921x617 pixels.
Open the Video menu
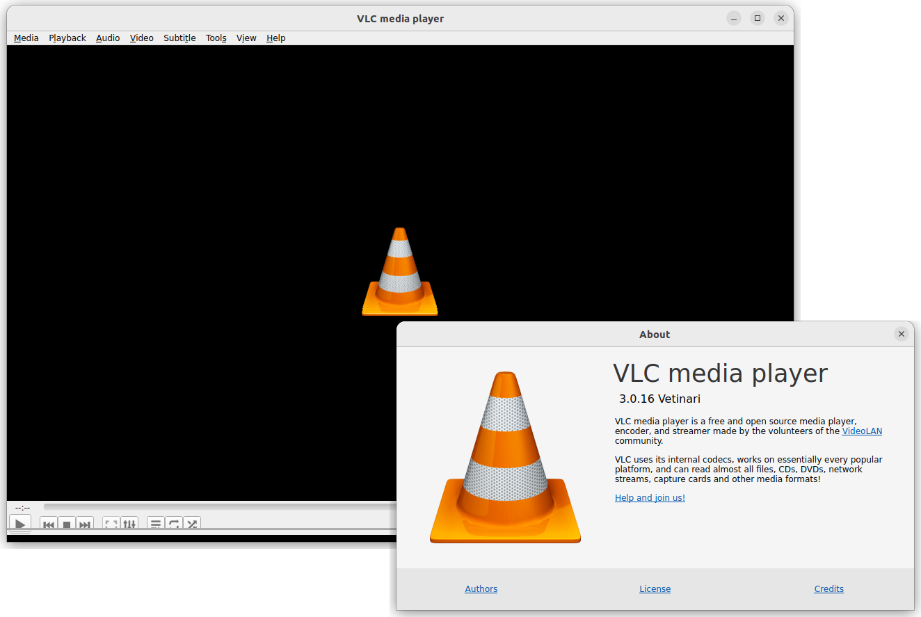click(142, 38)
